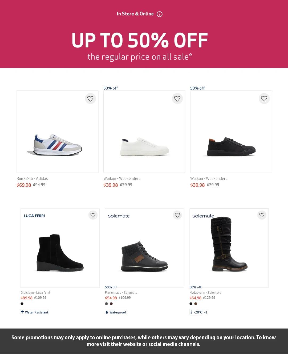Open the Run72-tb - Adidas product link
This screenshot has width=288, height=354.
32,179
